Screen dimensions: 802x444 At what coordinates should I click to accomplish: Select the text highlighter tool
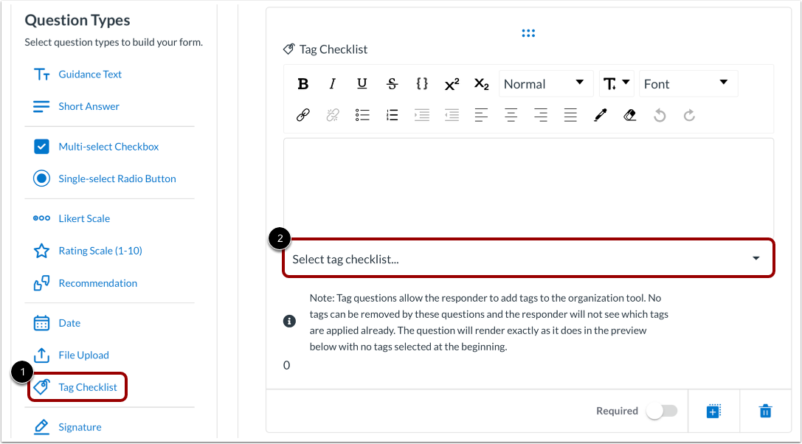(600, 114)
